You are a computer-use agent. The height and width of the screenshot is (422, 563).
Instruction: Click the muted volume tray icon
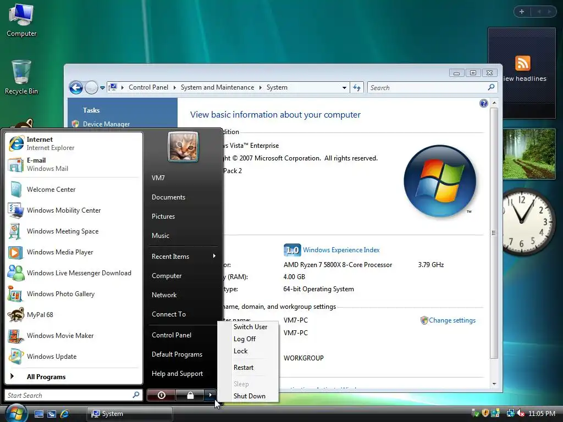520,413
